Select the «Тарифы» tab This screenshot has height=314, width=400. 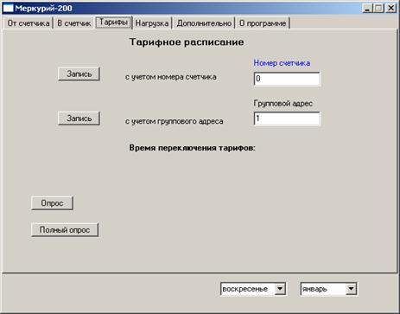click(x=113, y=22)
